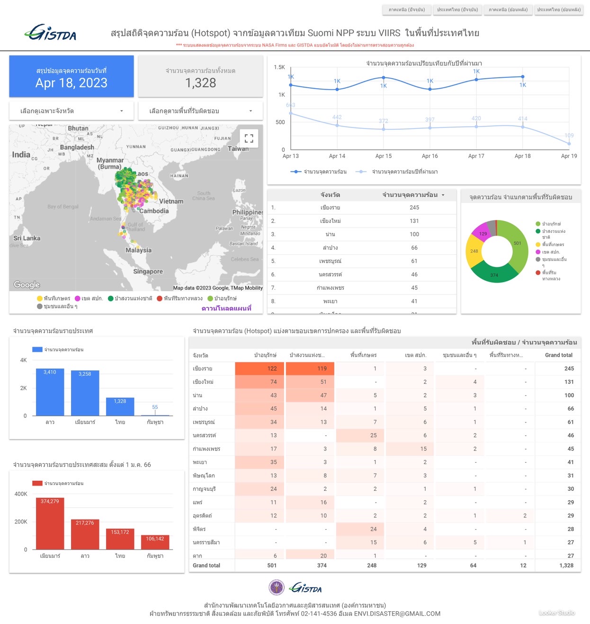This screenshot has height=624, width=590.
Task: Click the map fullscreen icon
Action: (249, 138)
